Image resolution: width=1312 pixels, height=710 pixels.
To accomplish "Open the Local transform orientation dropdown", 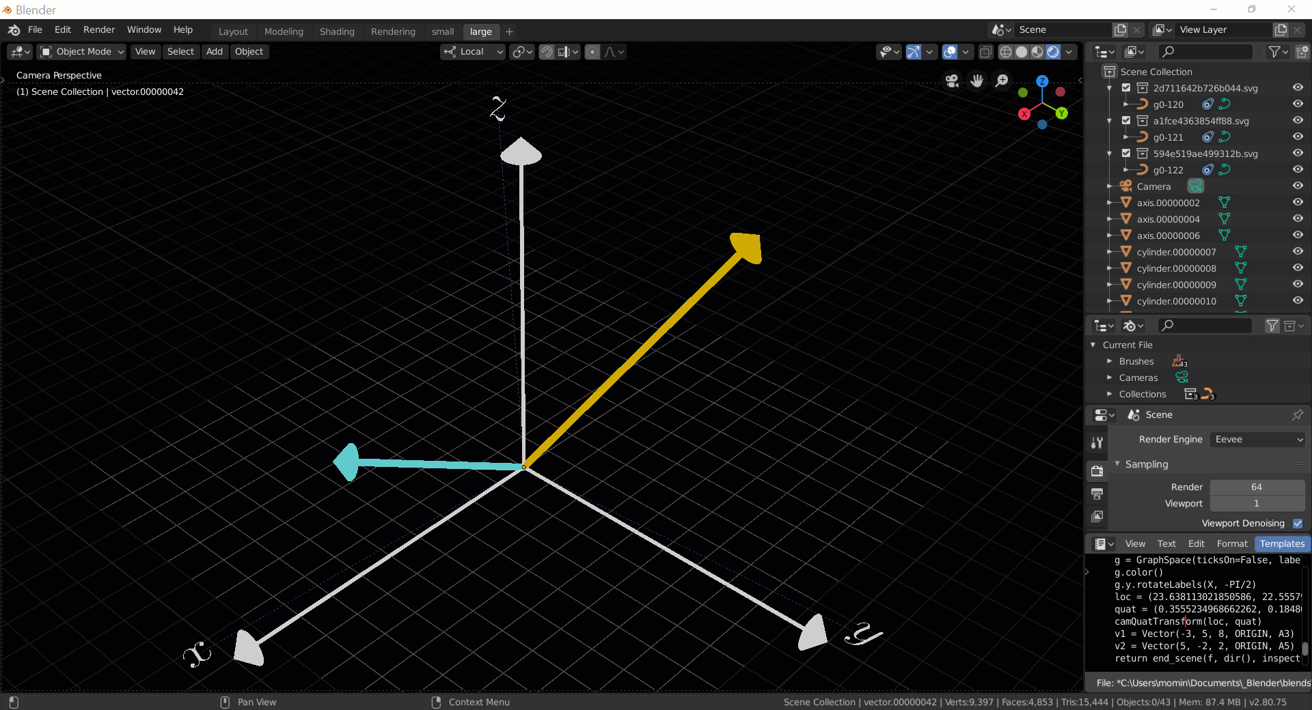I will (472, 52).
